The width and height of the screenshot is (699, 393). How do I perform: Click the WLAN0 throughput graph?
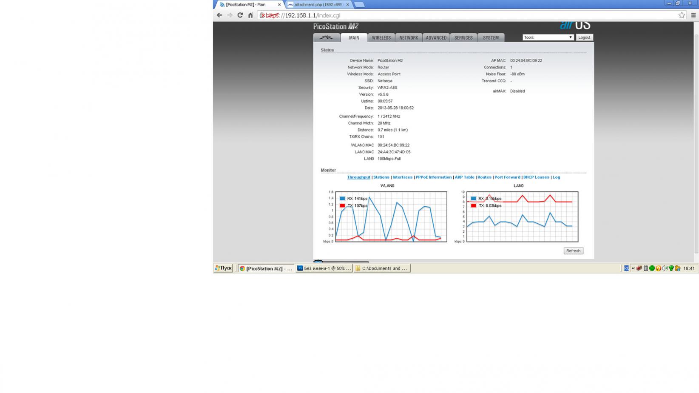(391, 217)
